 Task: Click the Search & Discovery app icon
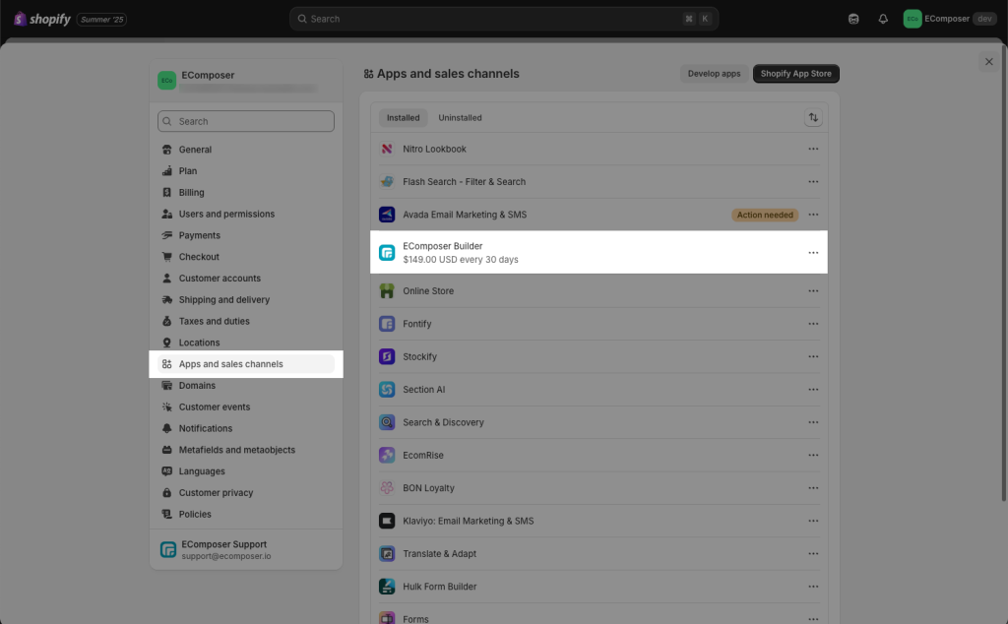pyautogui.click(x=387, y=422)
